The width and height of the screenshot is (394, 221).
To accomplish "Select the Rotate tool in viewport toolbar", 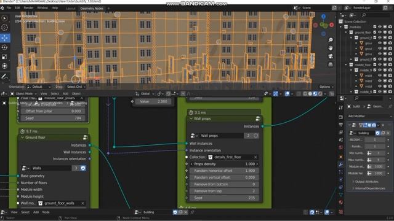I will (x=4, y=47).
